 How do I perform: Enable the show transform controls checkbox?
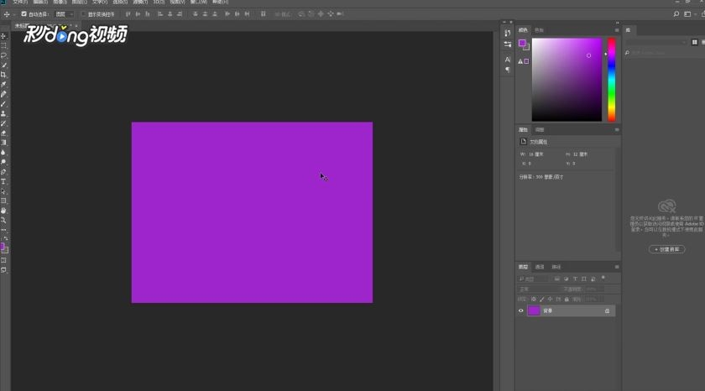83,14
